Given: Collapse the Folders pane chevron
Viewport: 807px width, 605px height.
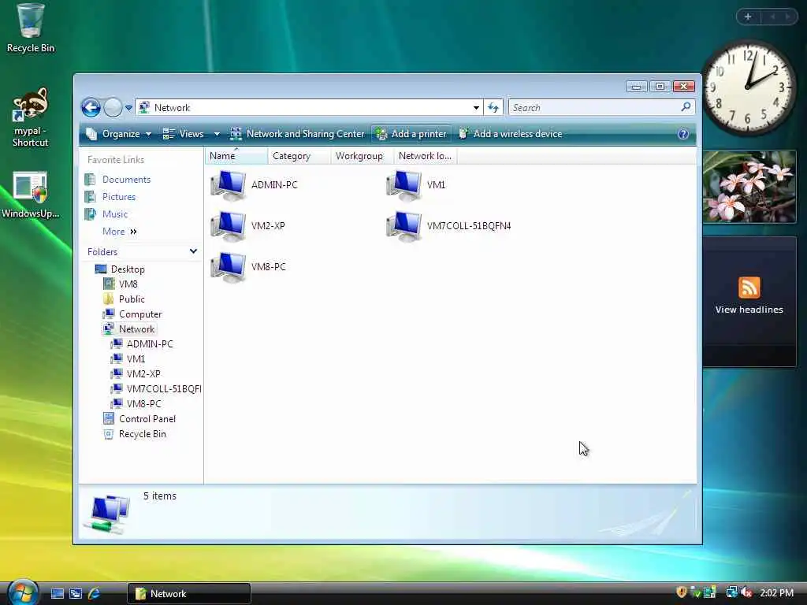Looking at the screenshot, I should click(x=193, y=251).
